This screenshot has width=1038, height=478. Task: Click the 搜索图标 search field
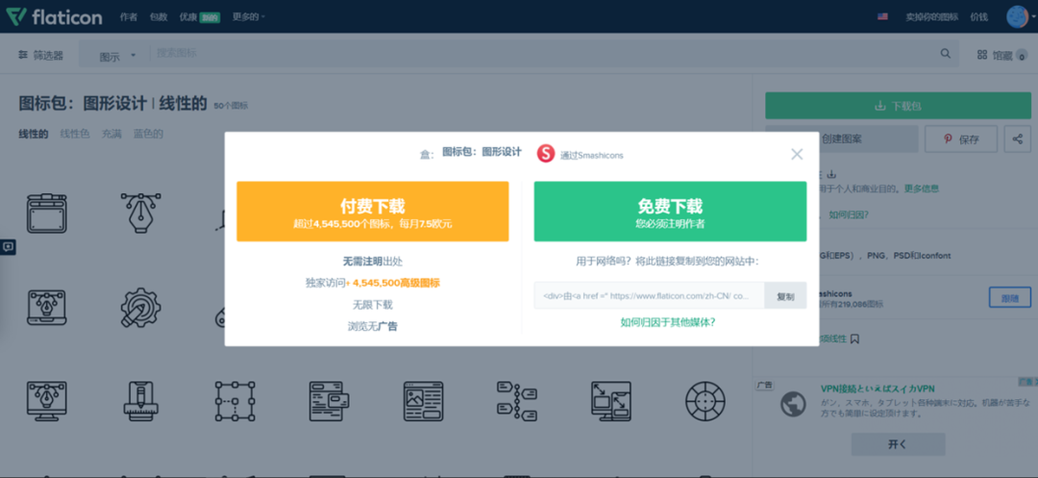click(543, 53)
